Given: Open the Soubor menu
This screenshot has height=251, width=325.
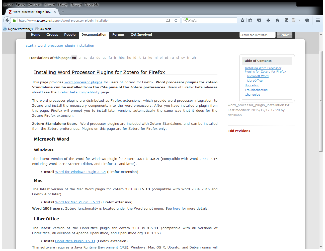Looking at the screenshot, I should pyautogui.click(x=8, y=5).
